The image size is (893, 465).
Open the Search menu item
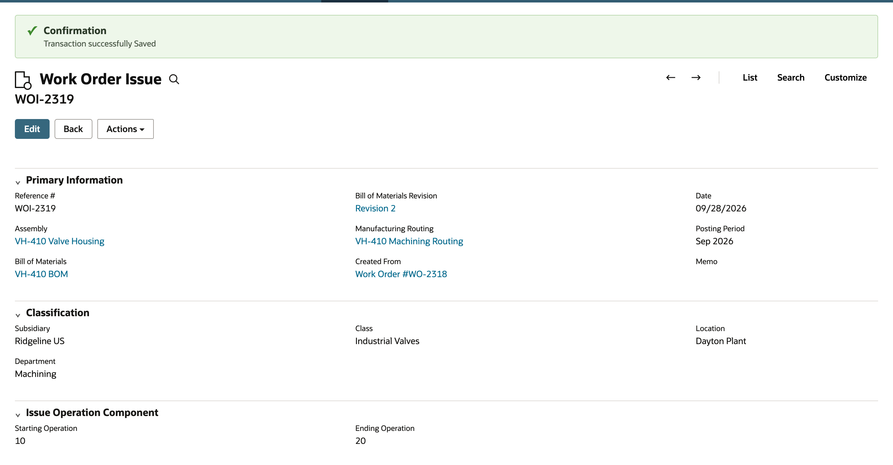pos(790,77)
